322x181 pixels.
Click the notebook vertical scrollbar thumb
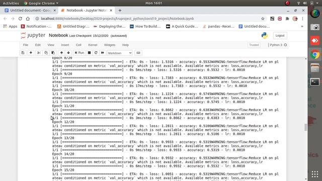[x=305, y=127]
